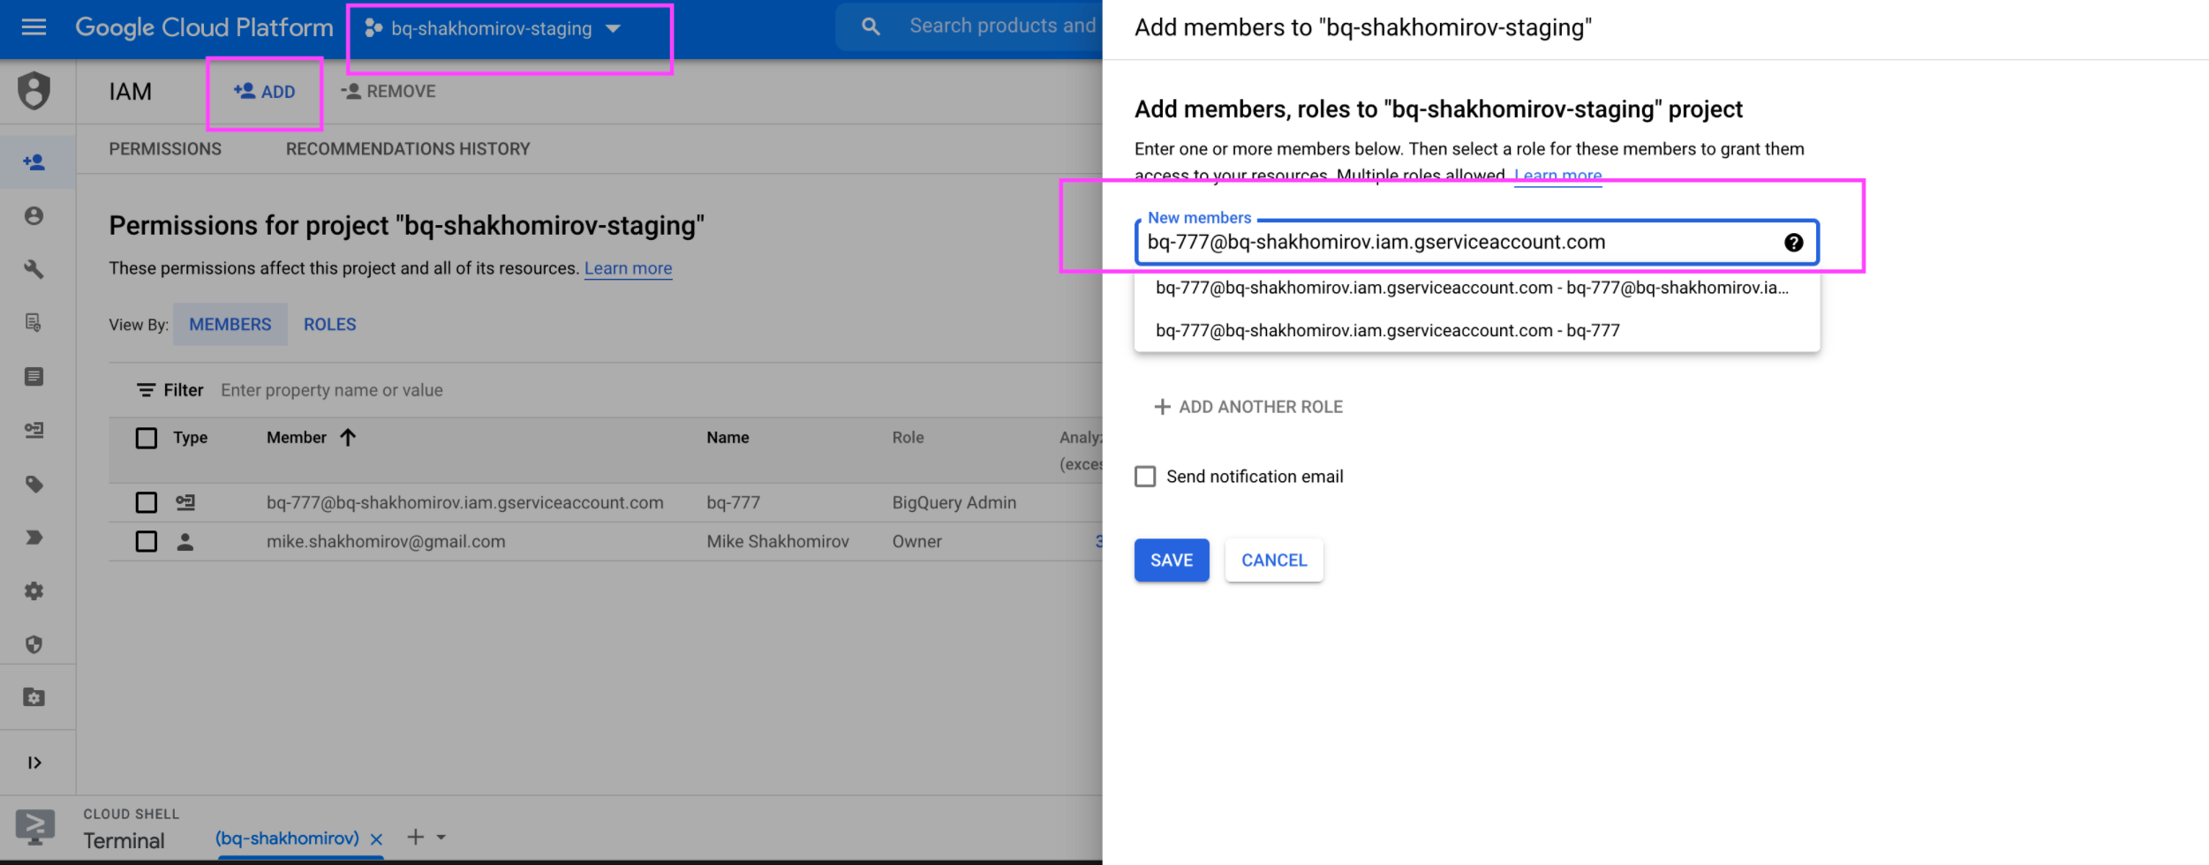Open the wrench tools sidebar icon
The image size is (2209, 865).
[x=34, y=269]
